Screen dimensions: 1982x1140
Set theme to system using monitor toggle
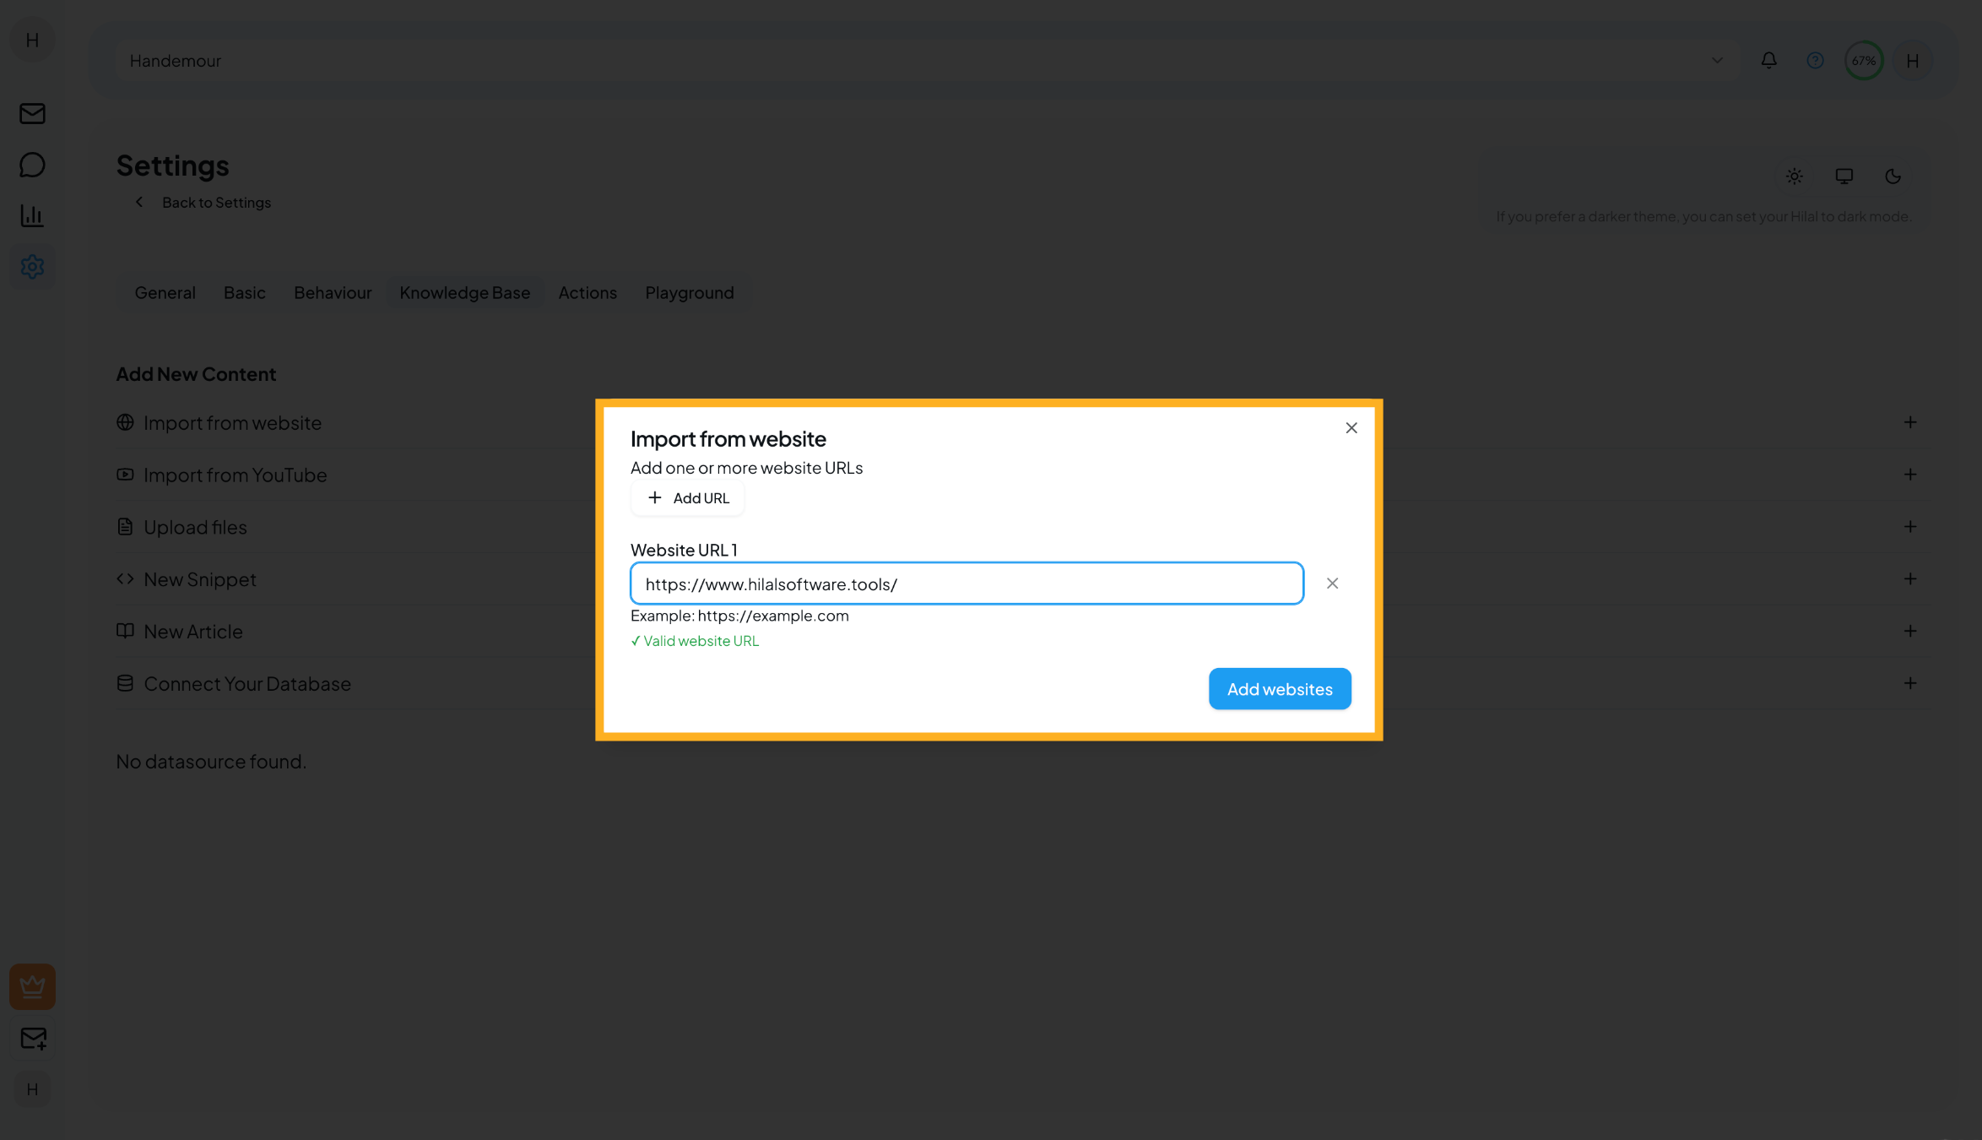click(x=1844, y=176)
